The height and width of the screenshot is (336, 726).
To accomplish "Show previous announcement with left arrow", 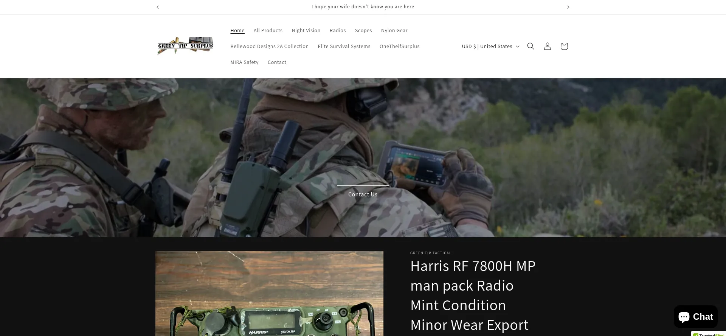I will point(158,7).
